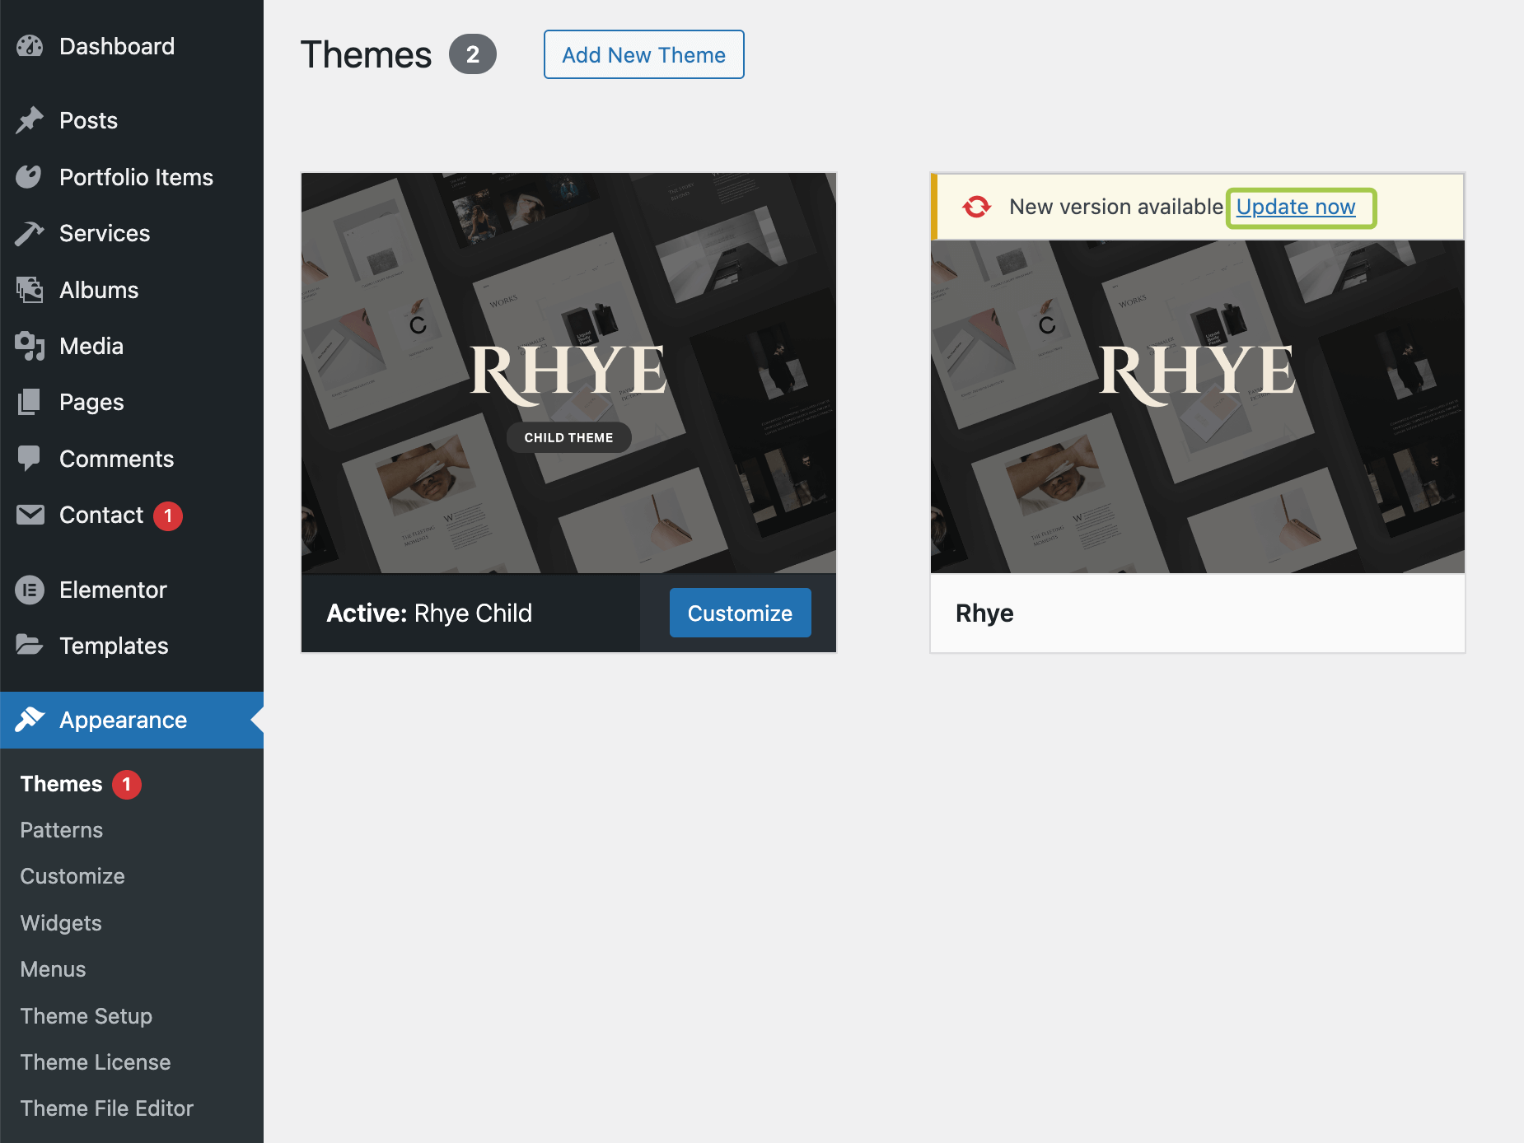Open the Theme License submenu

96,1062
